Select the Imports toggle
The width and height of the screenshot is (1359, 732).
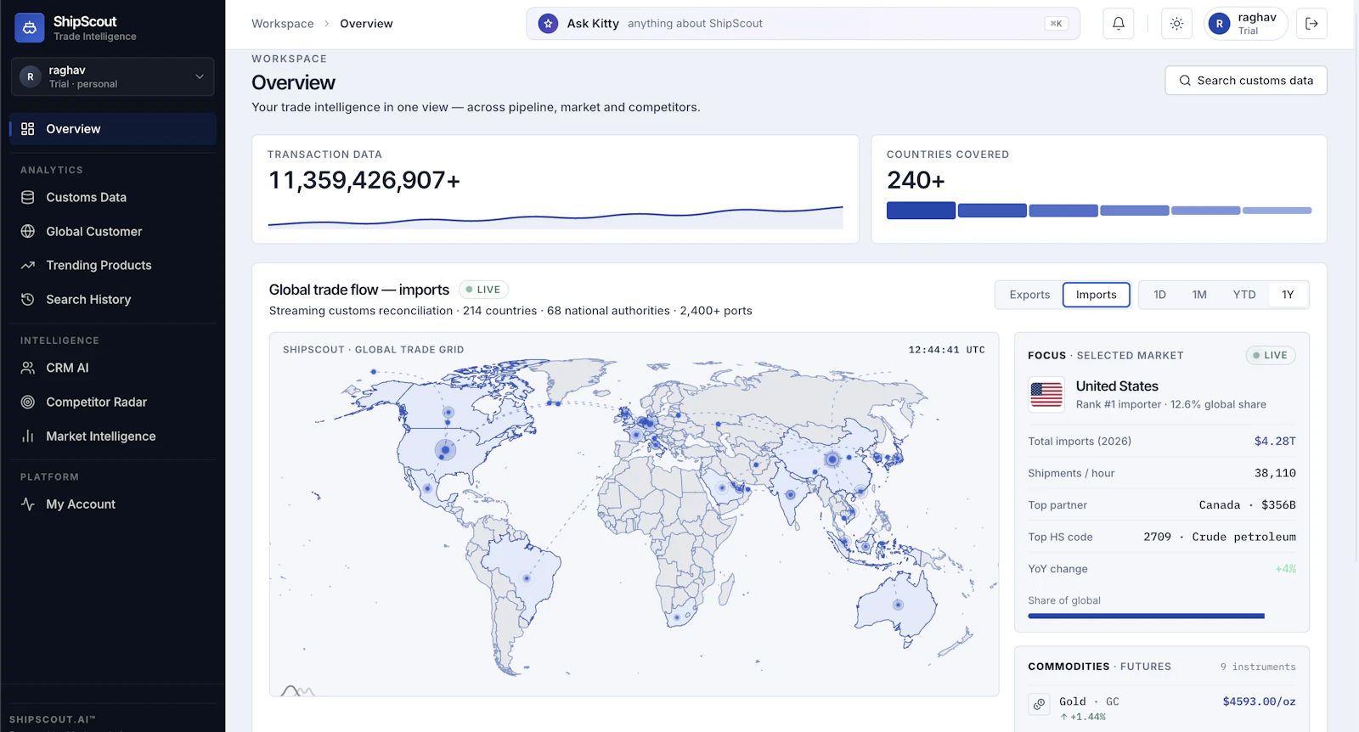point(1097,295)
